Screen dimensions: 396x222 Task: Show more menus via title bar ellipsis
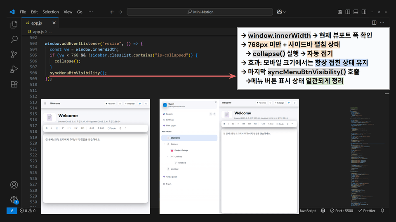click(x=91, y=12)
